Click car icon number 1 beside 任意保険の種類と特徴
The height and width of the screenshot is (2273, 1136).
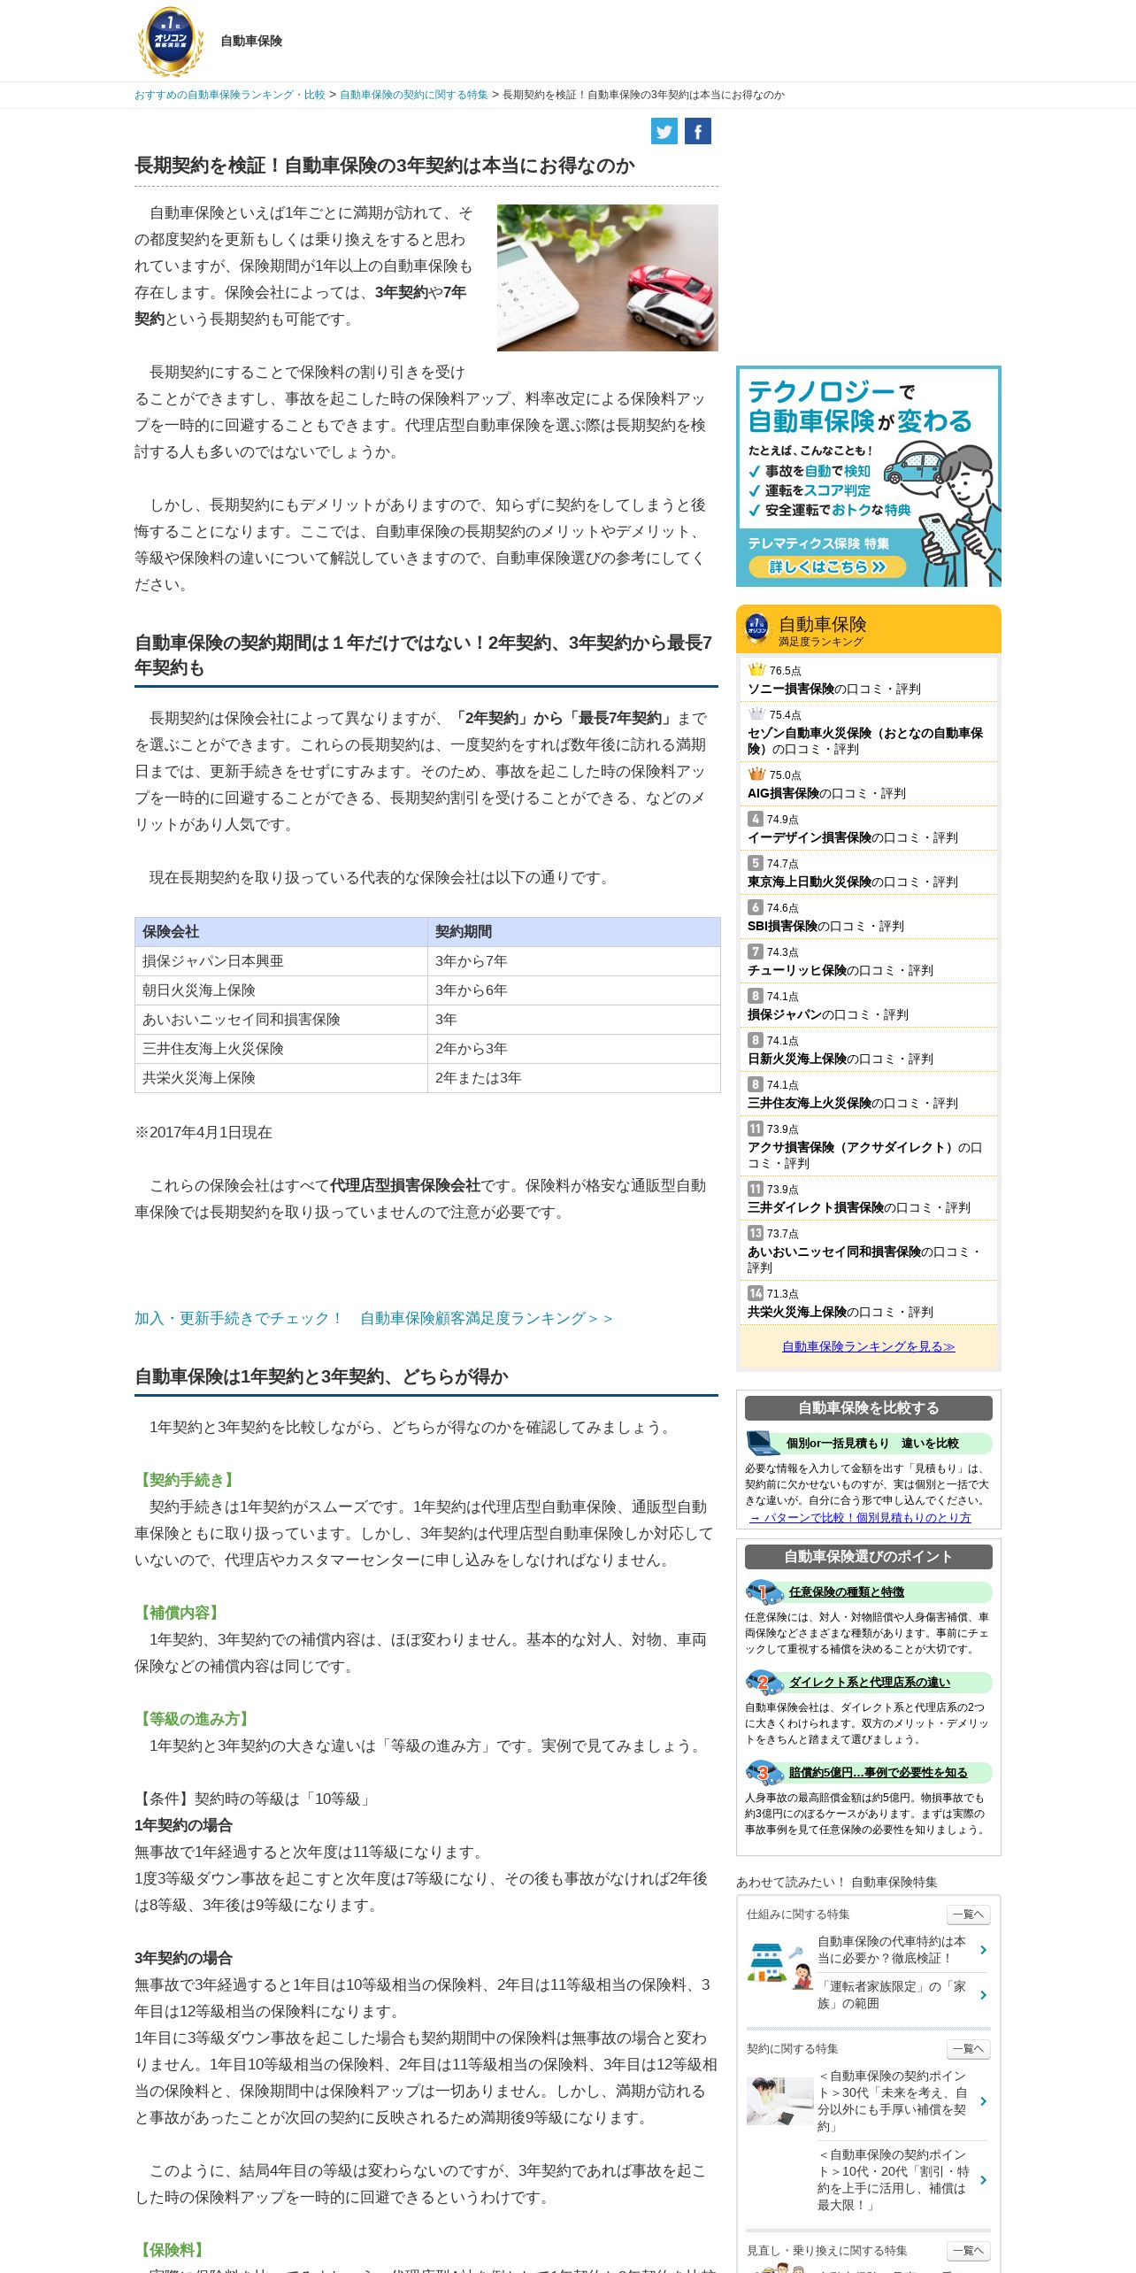764,1591
